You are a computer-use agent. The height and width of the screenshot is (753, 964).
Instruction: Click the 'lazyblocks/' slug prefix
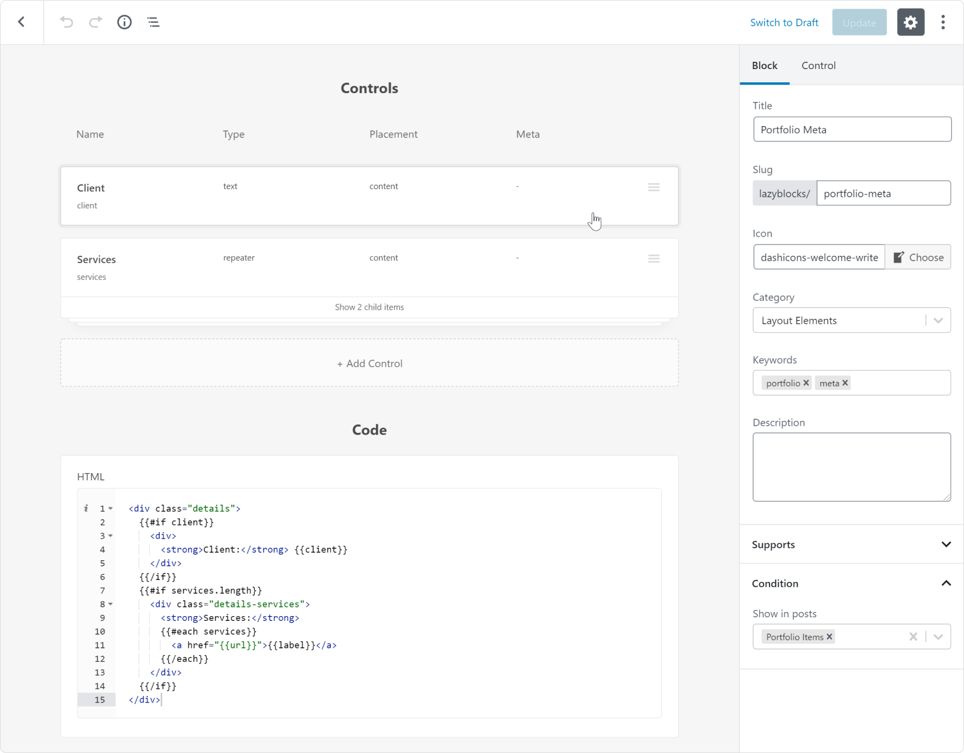tap(784, 193)
